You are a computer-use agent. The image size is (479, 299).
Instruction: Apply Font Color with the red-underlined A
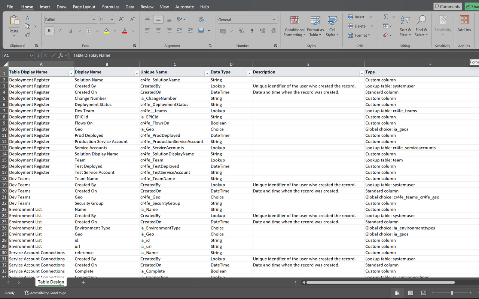125,31
